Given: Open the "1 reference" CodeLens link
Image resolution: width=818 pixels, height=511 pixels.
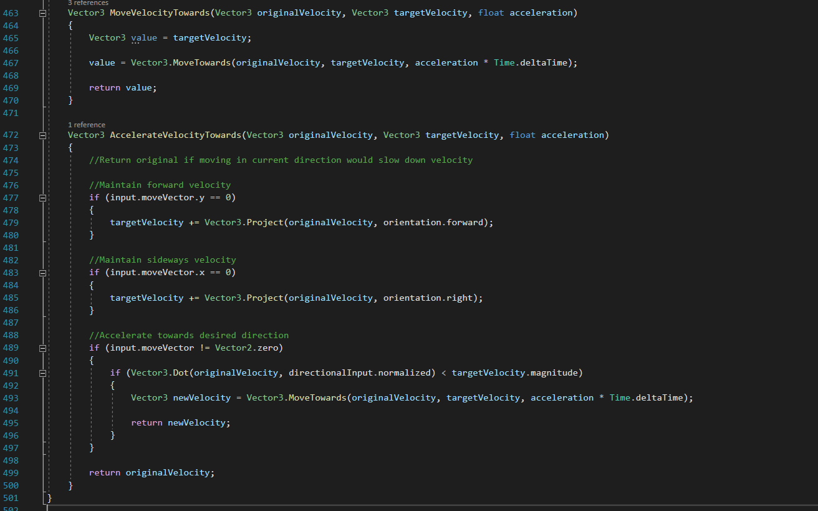Looking at the screenshot, I should coord(87,125).
